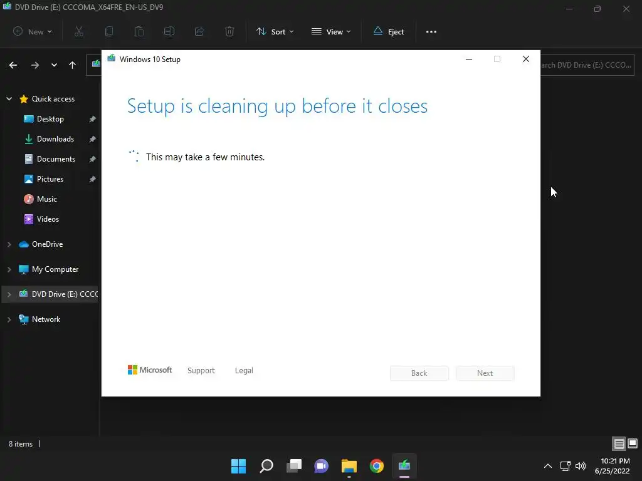Go back with the navigation back arrow

(x=13, y=65)
